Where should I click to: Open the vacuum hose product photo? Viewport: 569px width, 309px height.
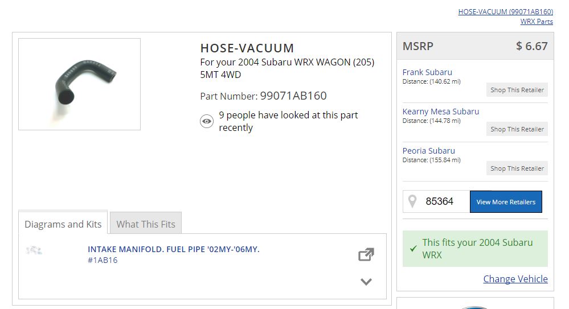coord(79,84)
